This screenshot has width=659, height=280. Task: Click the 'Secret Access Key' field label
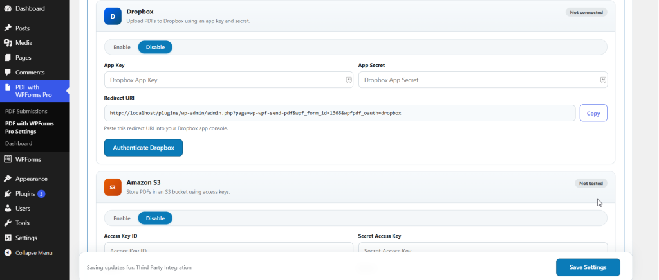380,236
